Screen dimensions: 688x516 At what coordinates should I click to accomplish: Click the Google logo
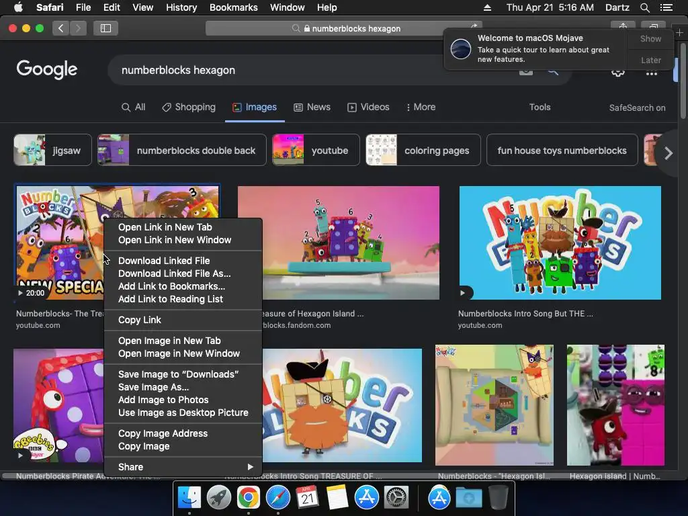47,69
